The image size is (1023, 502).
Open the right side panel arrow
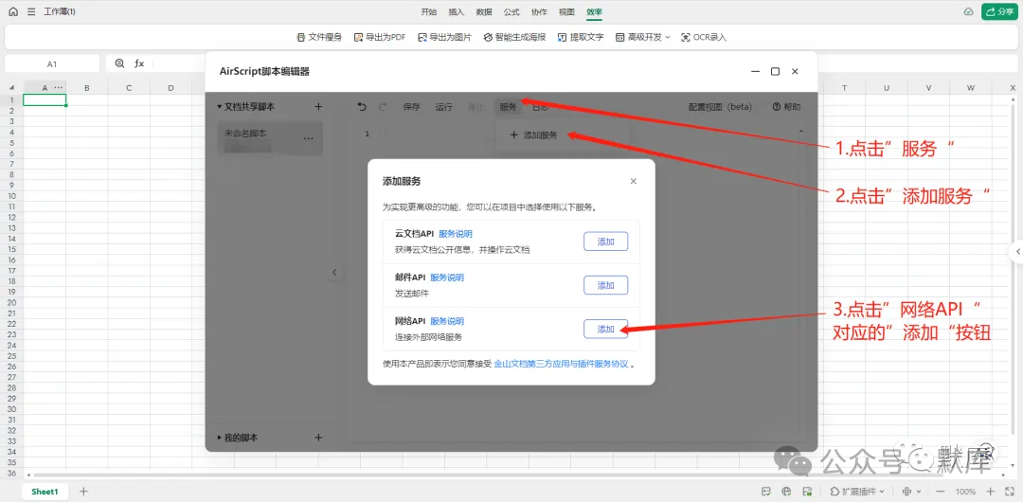[x=1016, y=252]
